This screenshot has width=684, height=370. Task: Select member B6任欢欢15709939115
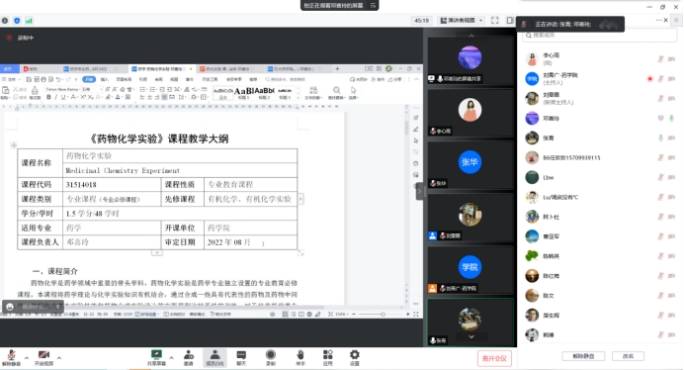point(600,157)
